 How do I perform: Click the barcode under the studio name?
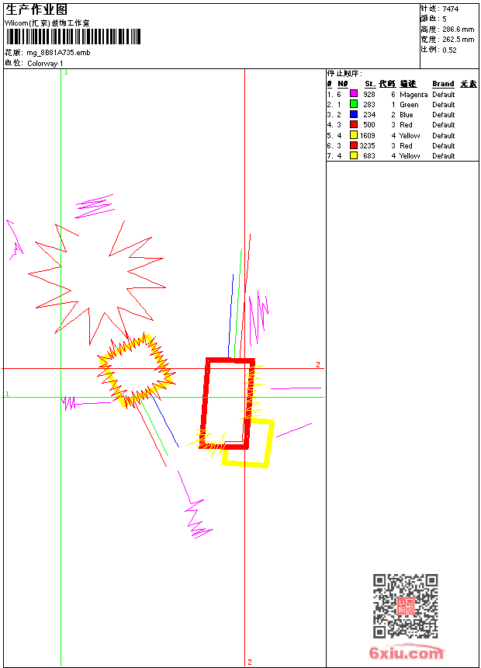[x=73, y=37]
